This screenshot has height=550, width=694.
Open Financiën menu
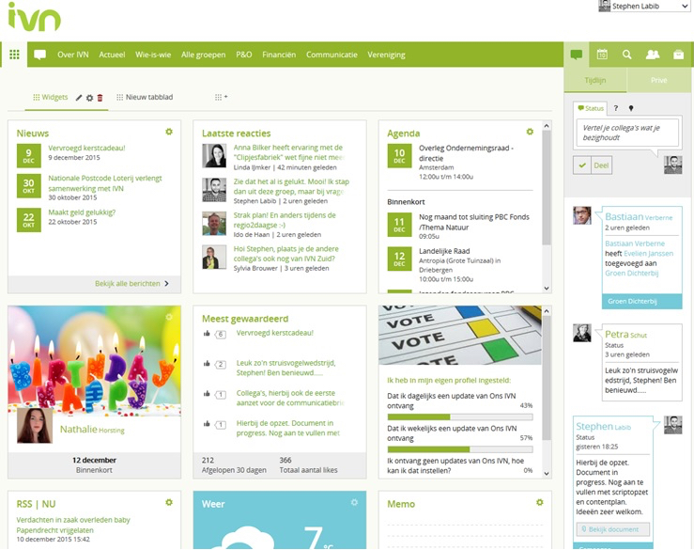point(279,55)
